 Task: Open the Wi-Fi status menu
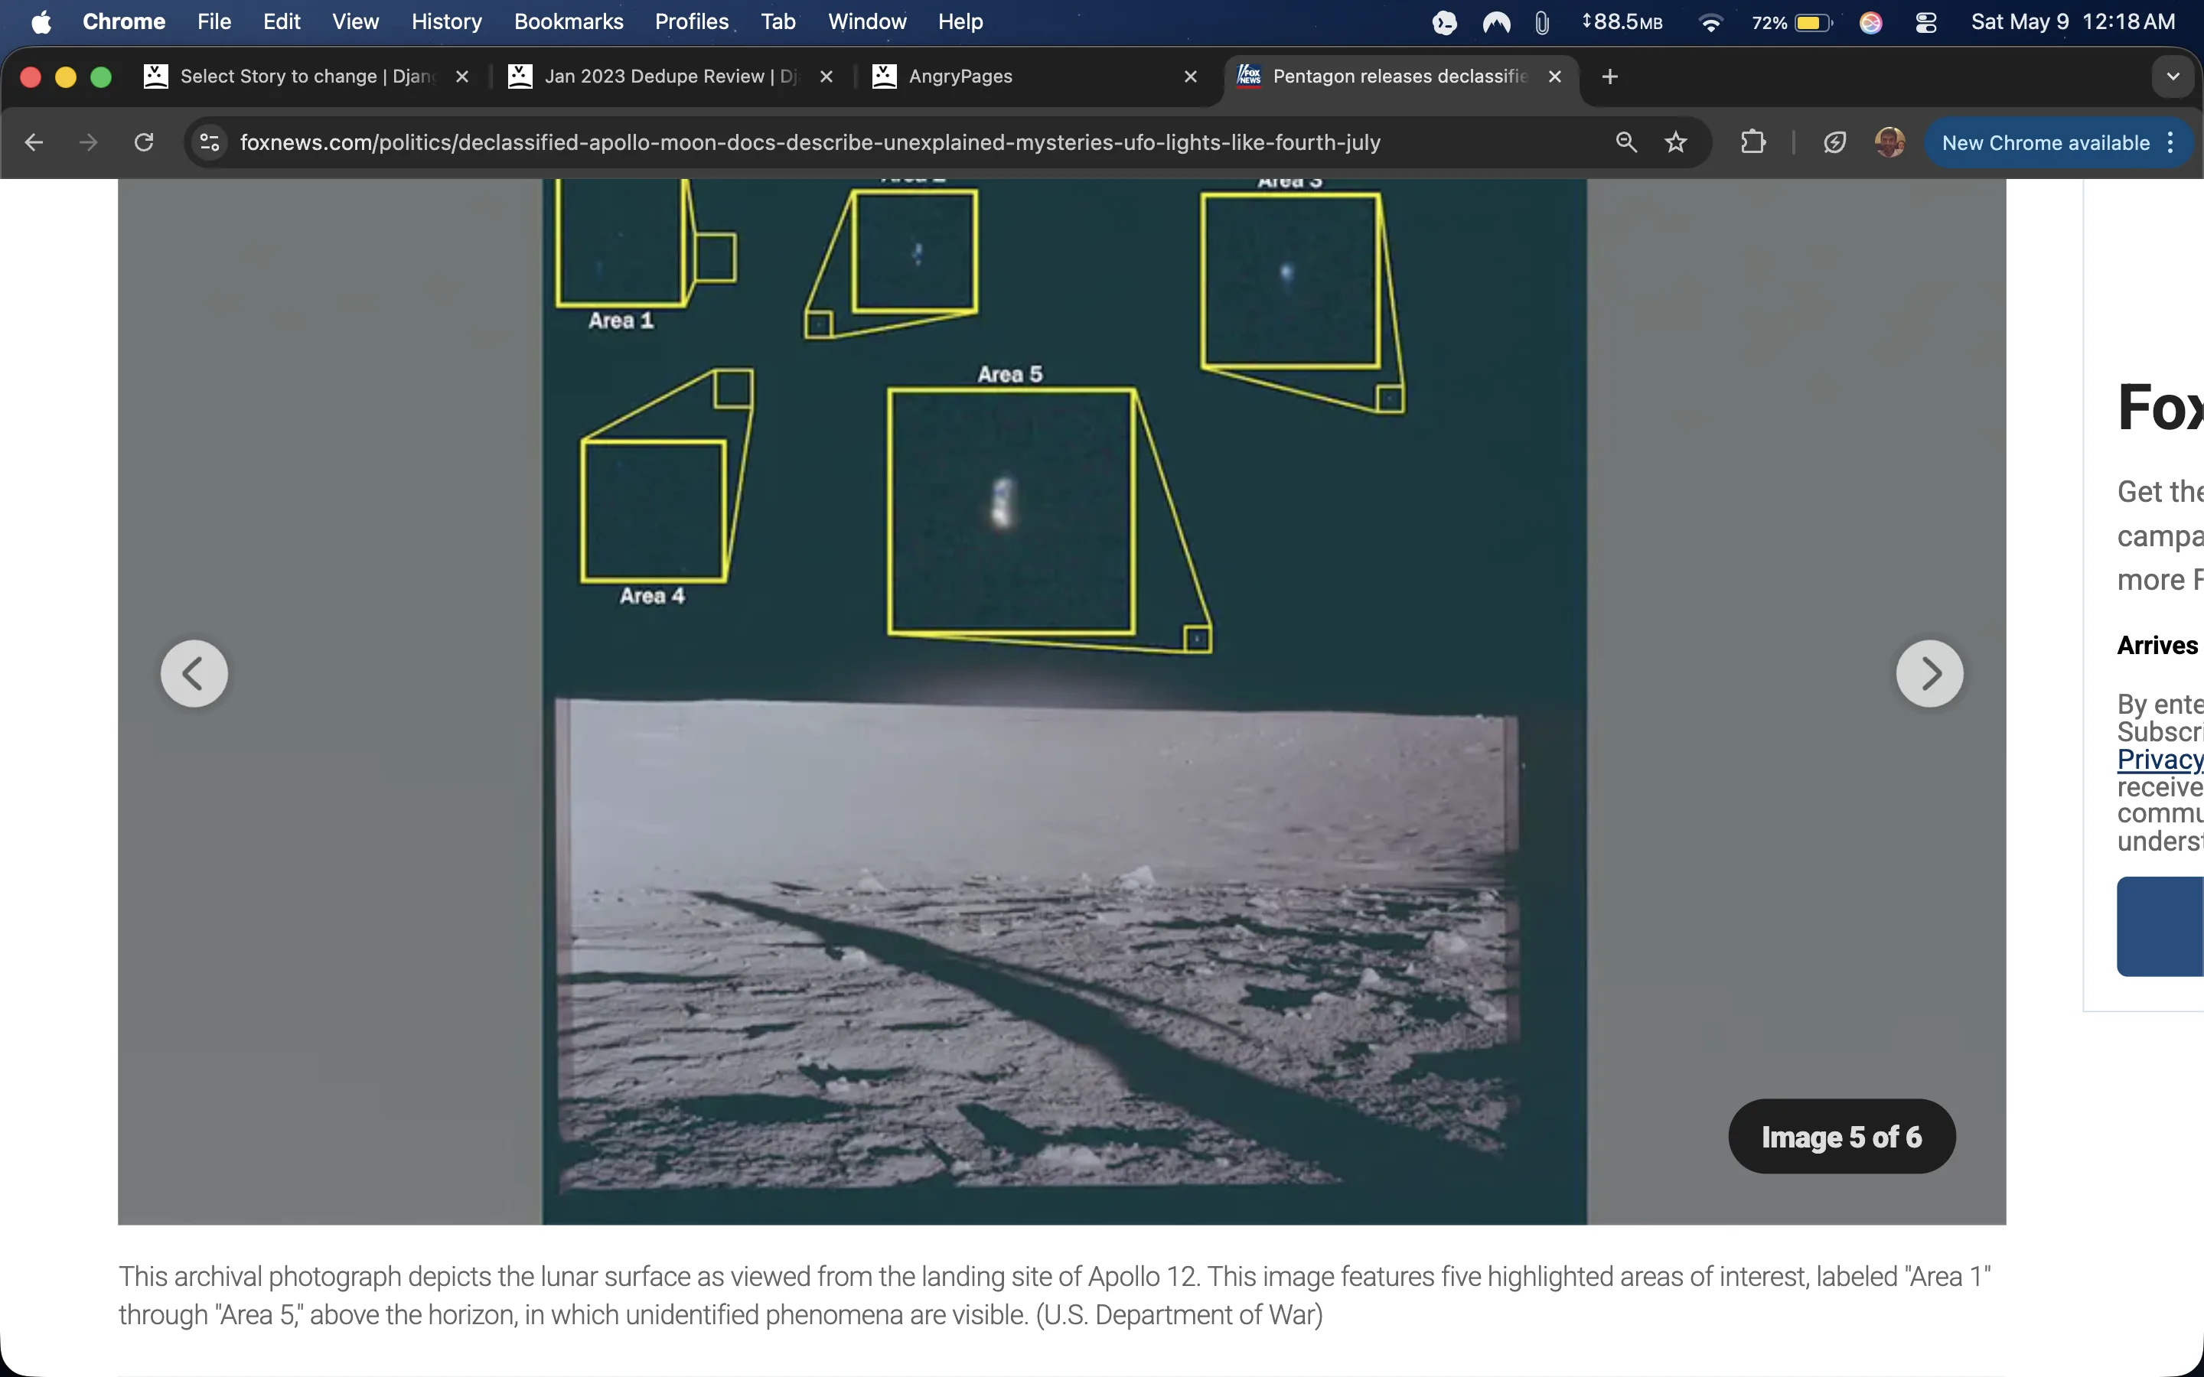coord(1710,22)
